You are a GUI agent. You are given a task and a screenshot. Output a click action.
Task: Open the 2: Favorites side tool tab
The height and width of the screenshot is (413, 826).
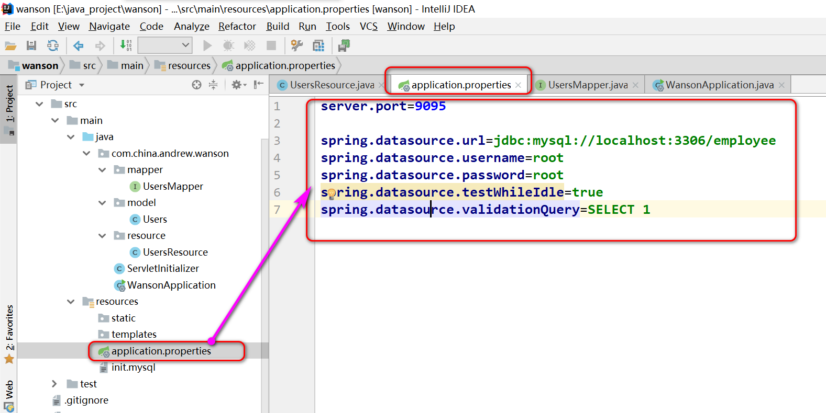(x=9, y=335)
